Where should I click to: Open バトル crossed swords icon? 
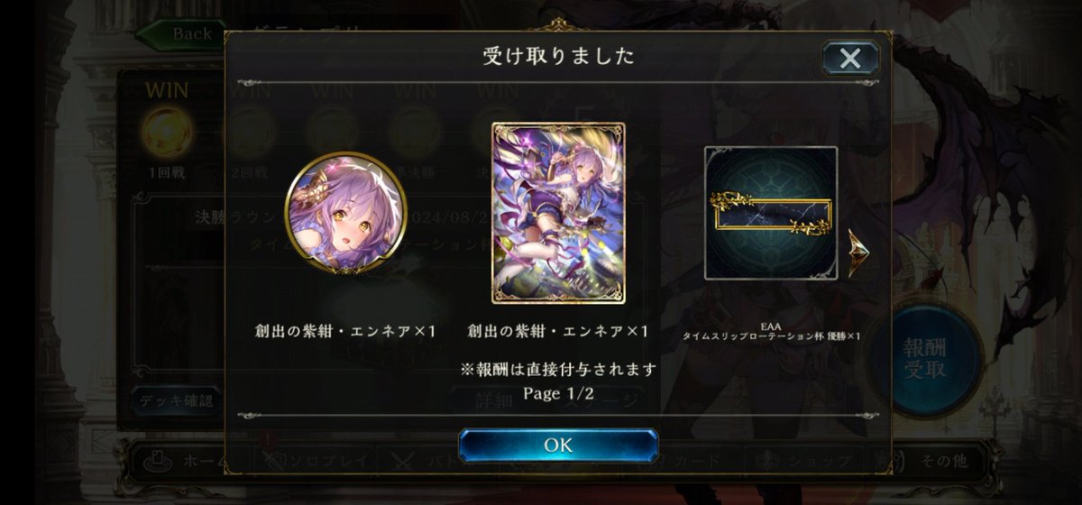402,461
